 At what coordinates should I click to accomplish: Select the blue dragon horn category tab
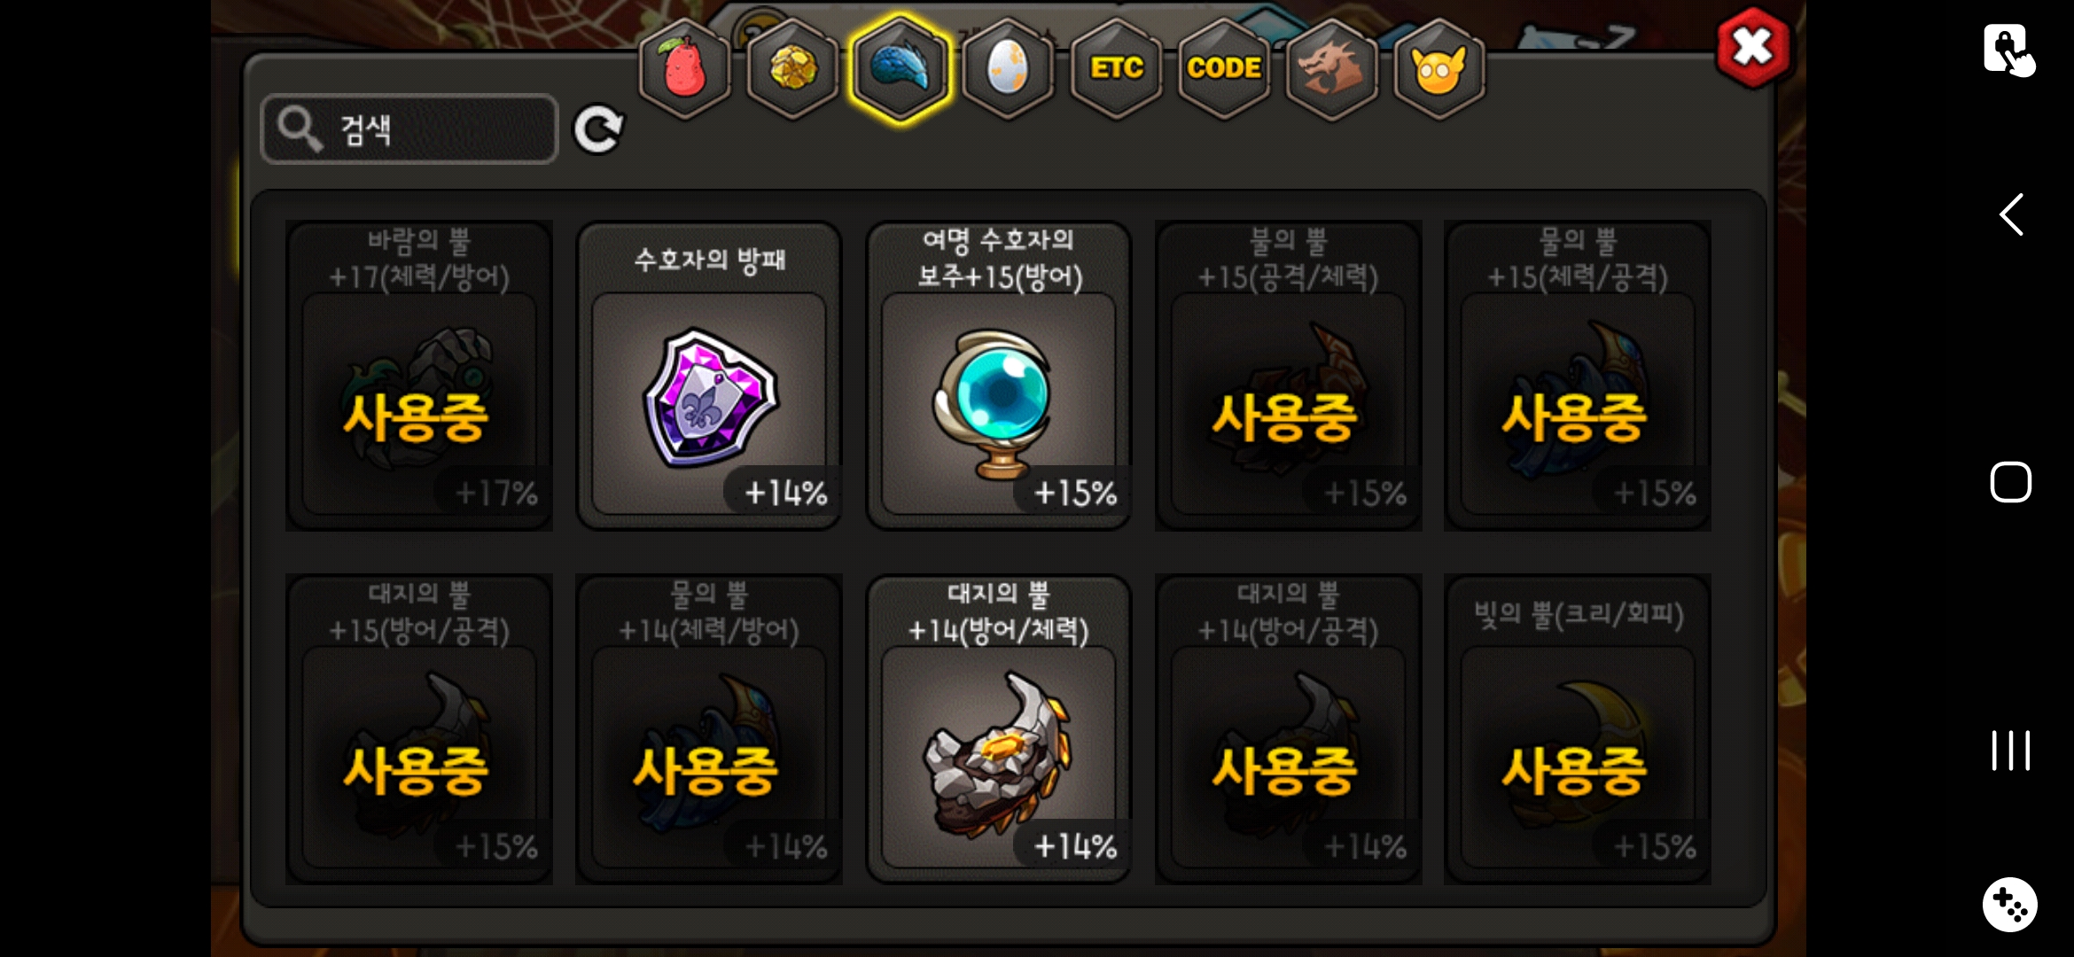(900, 69)
